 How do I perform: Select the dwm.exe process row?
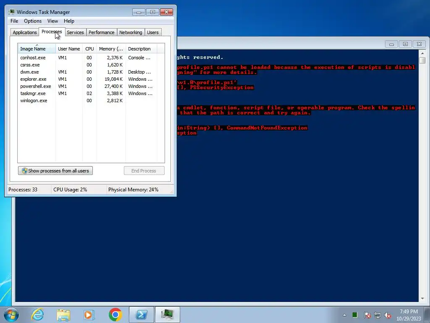(91, 72)
